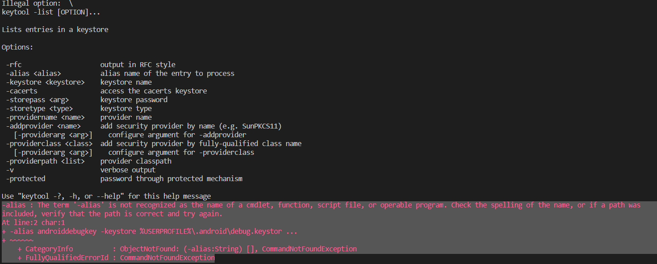Click the 'keytool -list [OPTION]...' usage line
This screenshot has height=264, width=657.
(51, 12)
